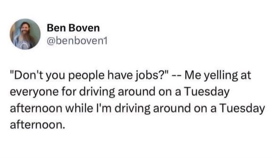Click the final word "afternoon." ending the tweet
The image size is (272, 158).
pos(38,124)
